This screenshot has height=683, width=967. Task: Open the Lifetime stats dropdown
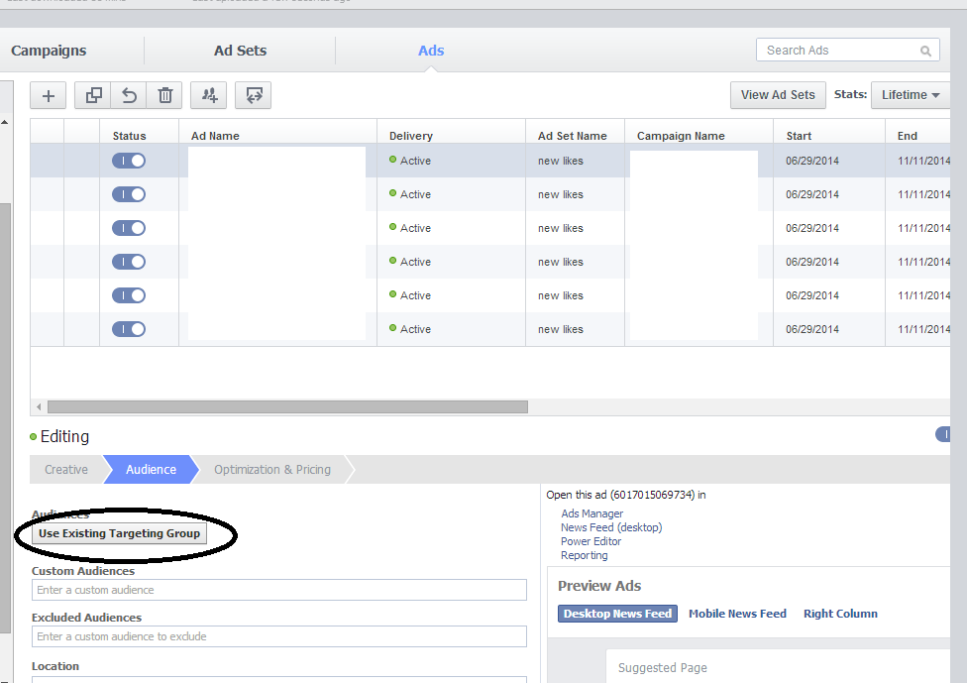pyautogui.click(x=911, y=95)
